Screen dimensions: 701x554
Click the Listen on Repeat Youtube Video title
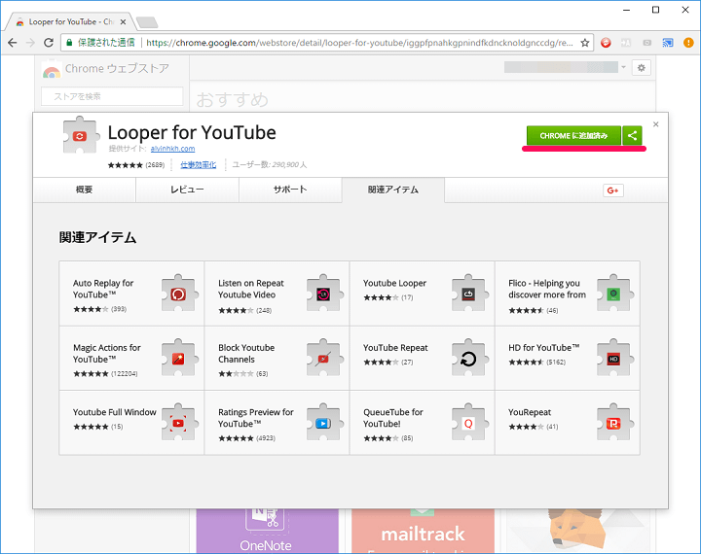[x=251, y=289]
